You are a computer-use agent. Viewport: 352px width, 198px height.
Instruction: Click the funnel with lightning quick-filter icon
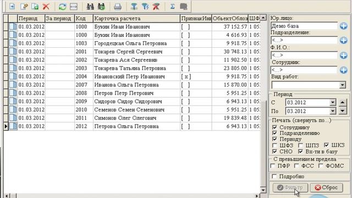tap(145, 7)
